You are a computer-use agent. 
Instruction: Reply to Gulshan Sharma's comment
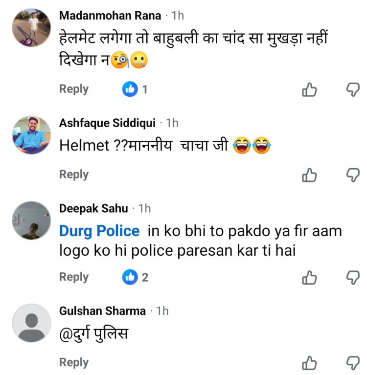[x=74, y=362]
